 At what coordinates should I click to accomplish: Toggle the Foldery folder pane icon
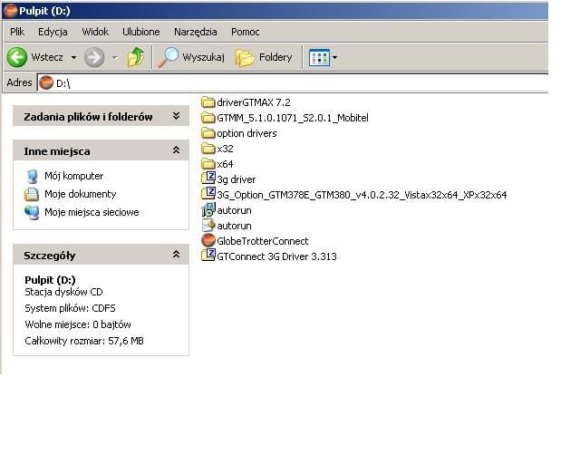click(x=245, y=58)
